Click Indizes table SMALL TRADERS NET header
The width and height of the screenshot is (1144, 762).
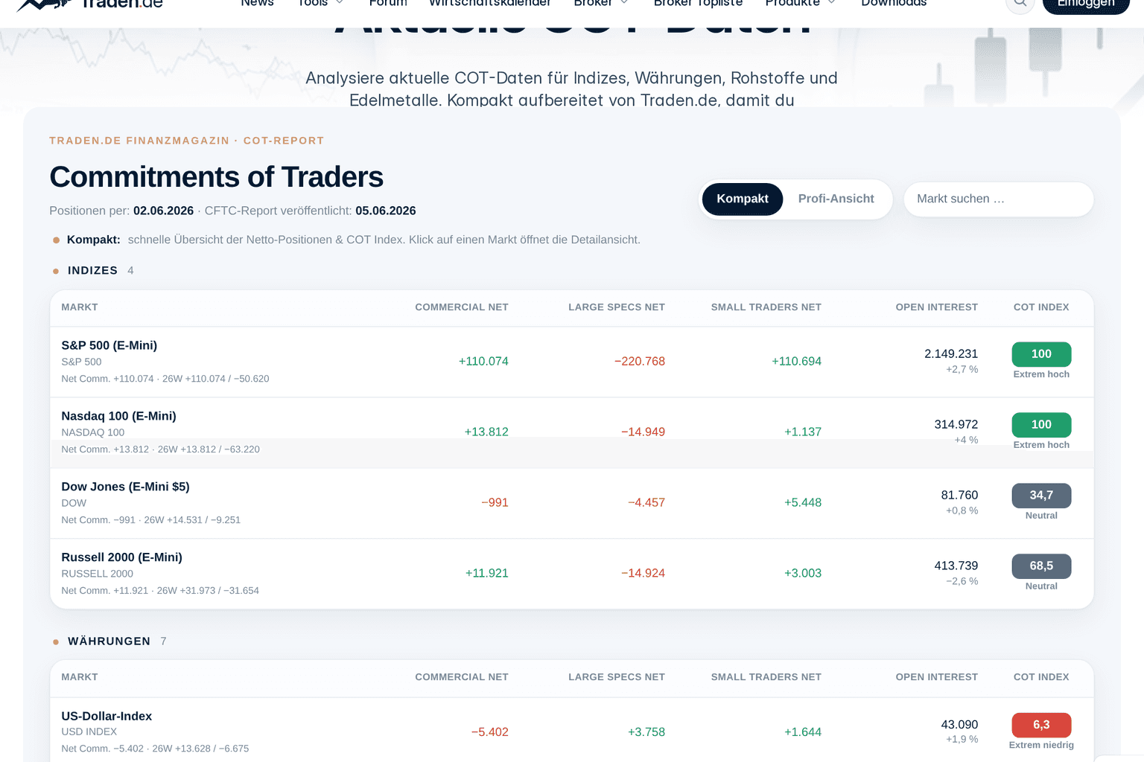coord(766,307)
